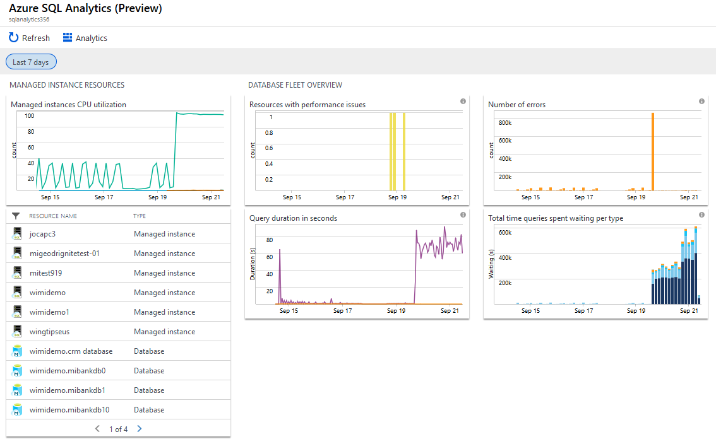Viewport: 716px width, 444px height.
Task: Click the Analytics grid icon
Action: 66,37
